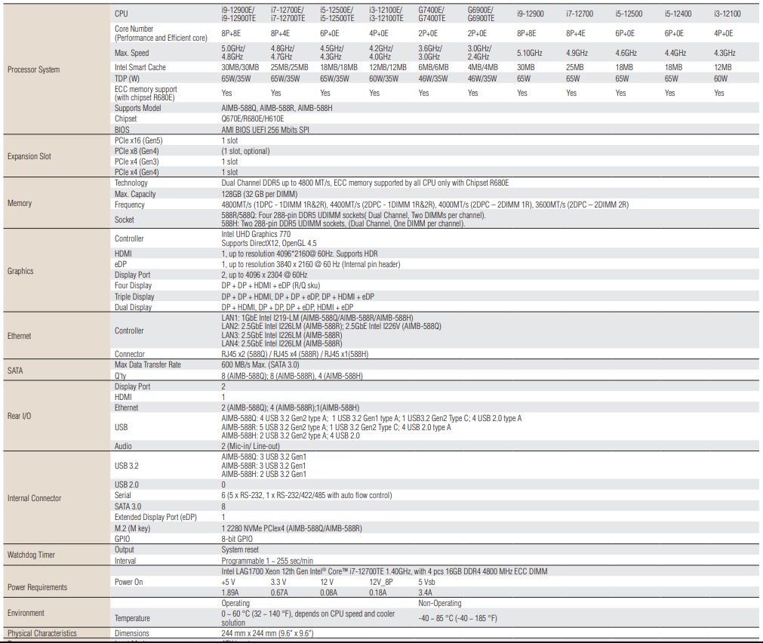Screen dimensions: 763x643
Task: Click the 'i7-12700E/ i7-12700TE' CPU column header
Action: pos(288,14)
